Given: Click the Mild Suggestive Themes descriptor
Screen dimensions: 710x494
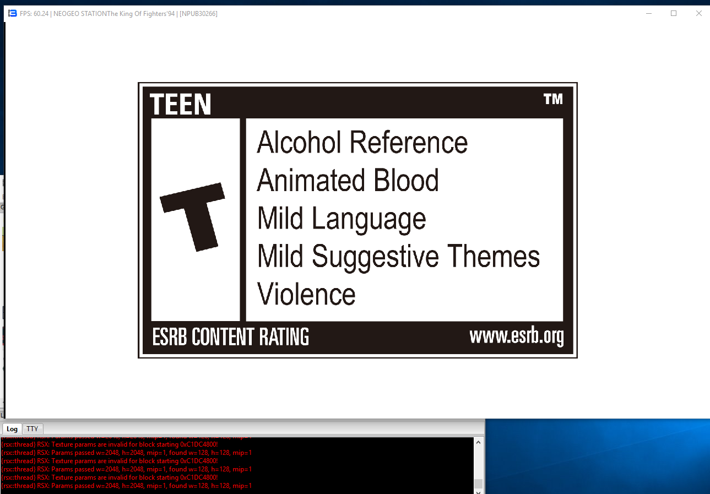Looking at the screenshot, I should 398,256.
